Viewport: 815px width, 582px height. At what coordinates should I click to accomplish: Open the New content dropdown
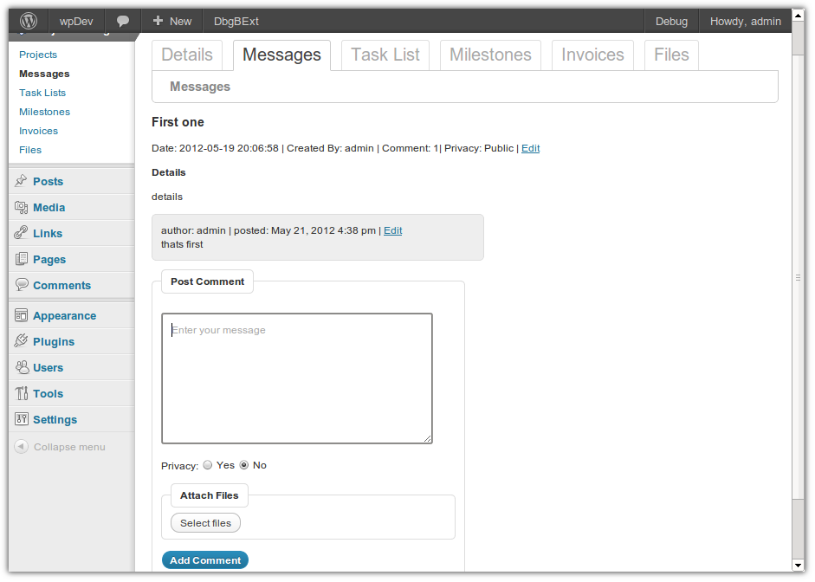171,21
